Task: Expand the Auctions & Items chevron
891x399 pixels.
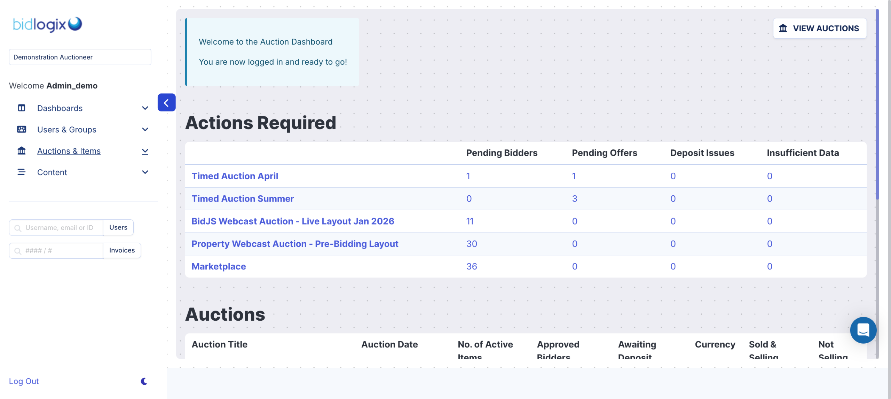Action: [x=145, y=151]
